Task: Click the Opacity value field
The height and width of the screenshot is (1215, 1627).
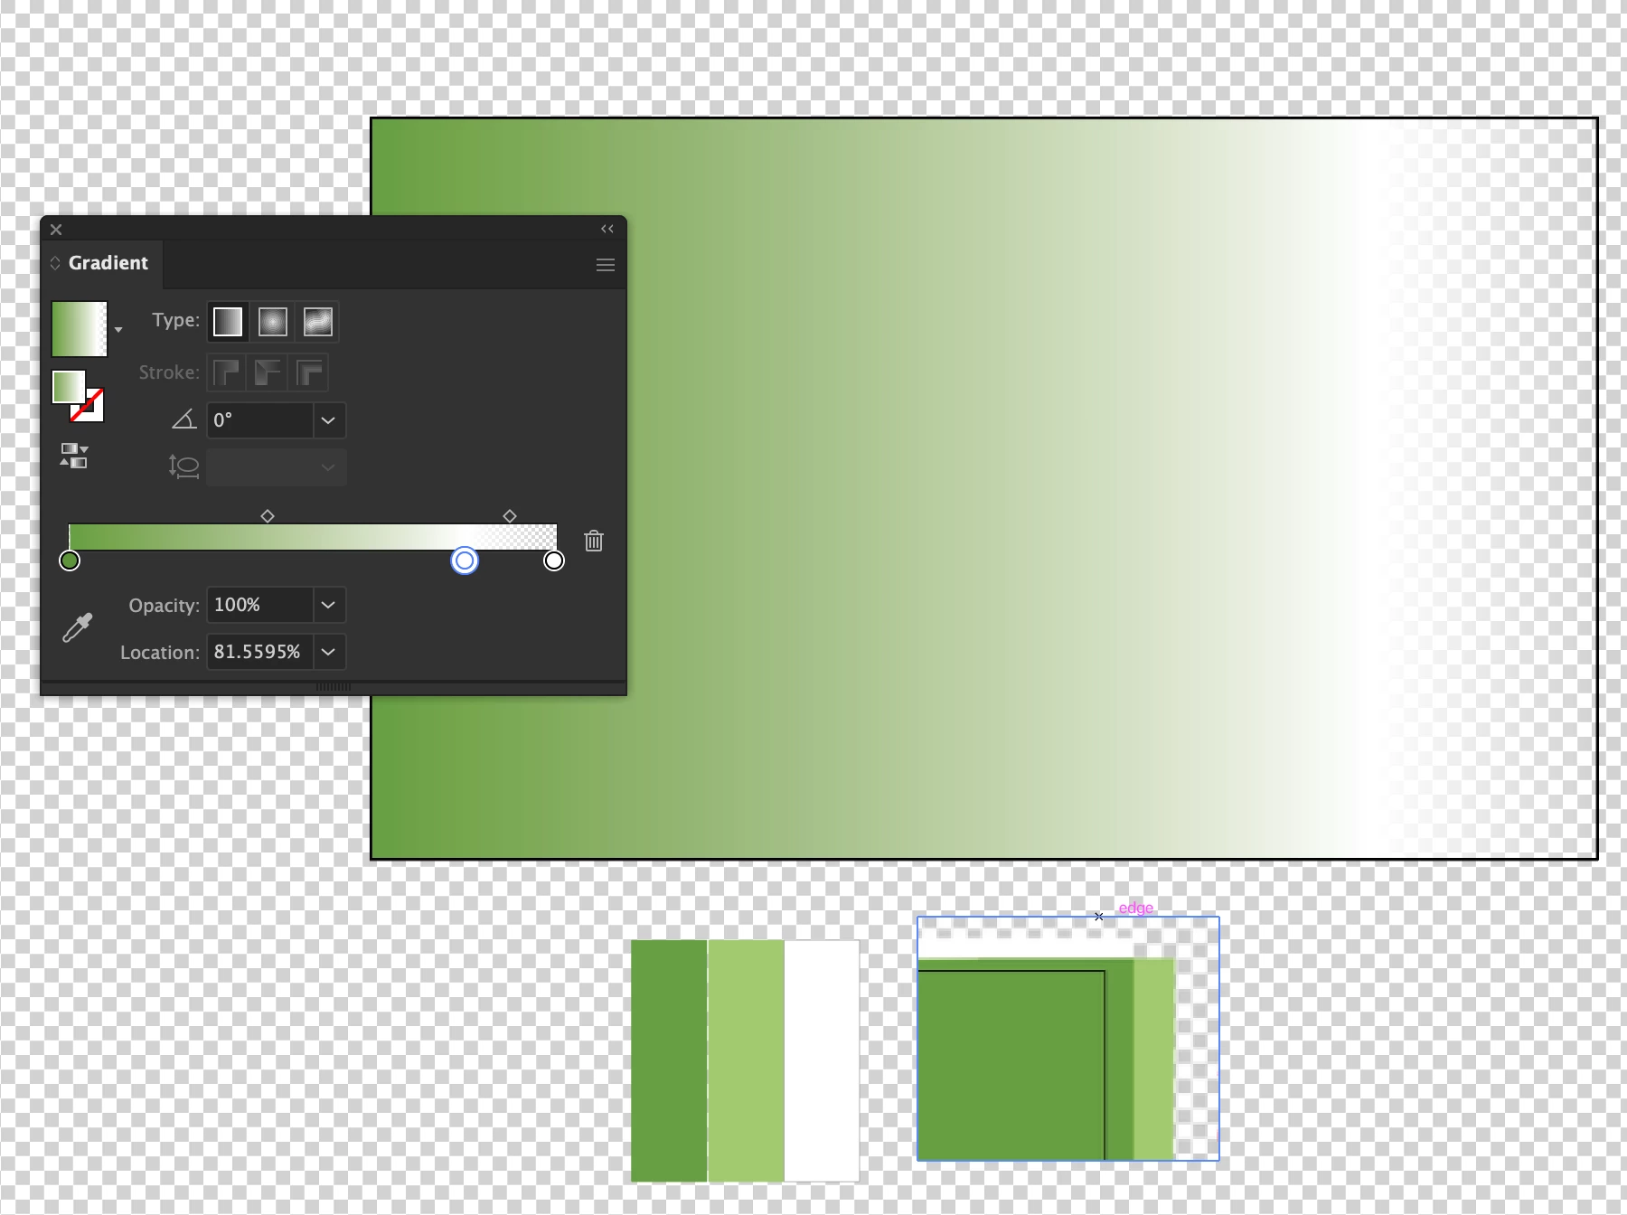Action: (x=260, y=605)
